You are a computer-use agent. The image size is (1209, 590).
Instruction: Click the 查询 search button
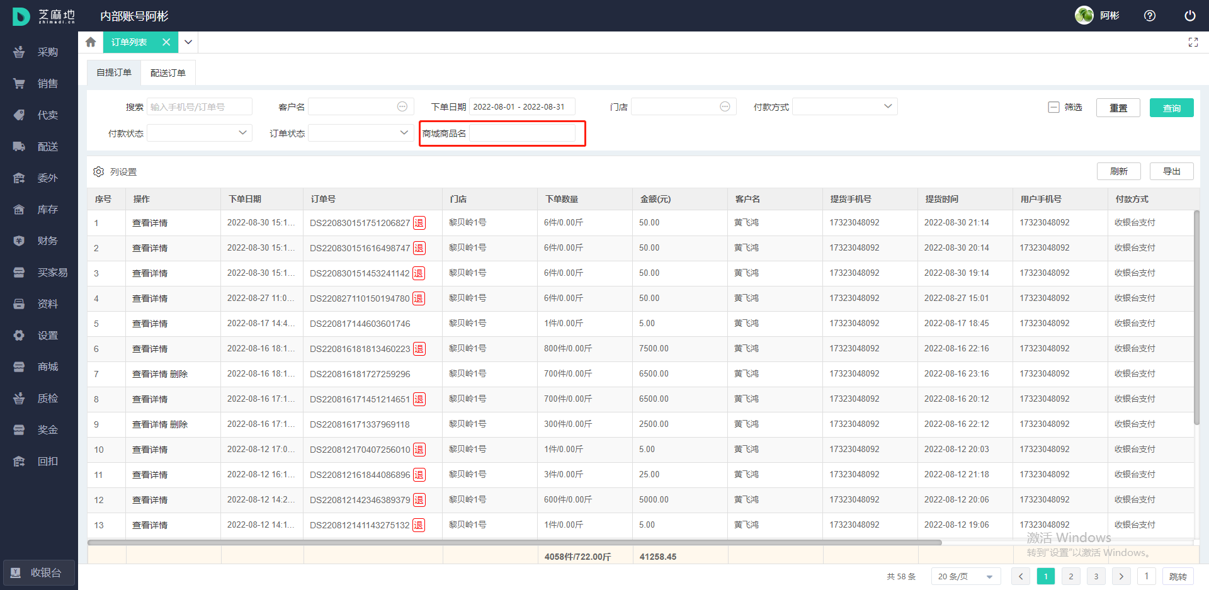(1172, 108)
